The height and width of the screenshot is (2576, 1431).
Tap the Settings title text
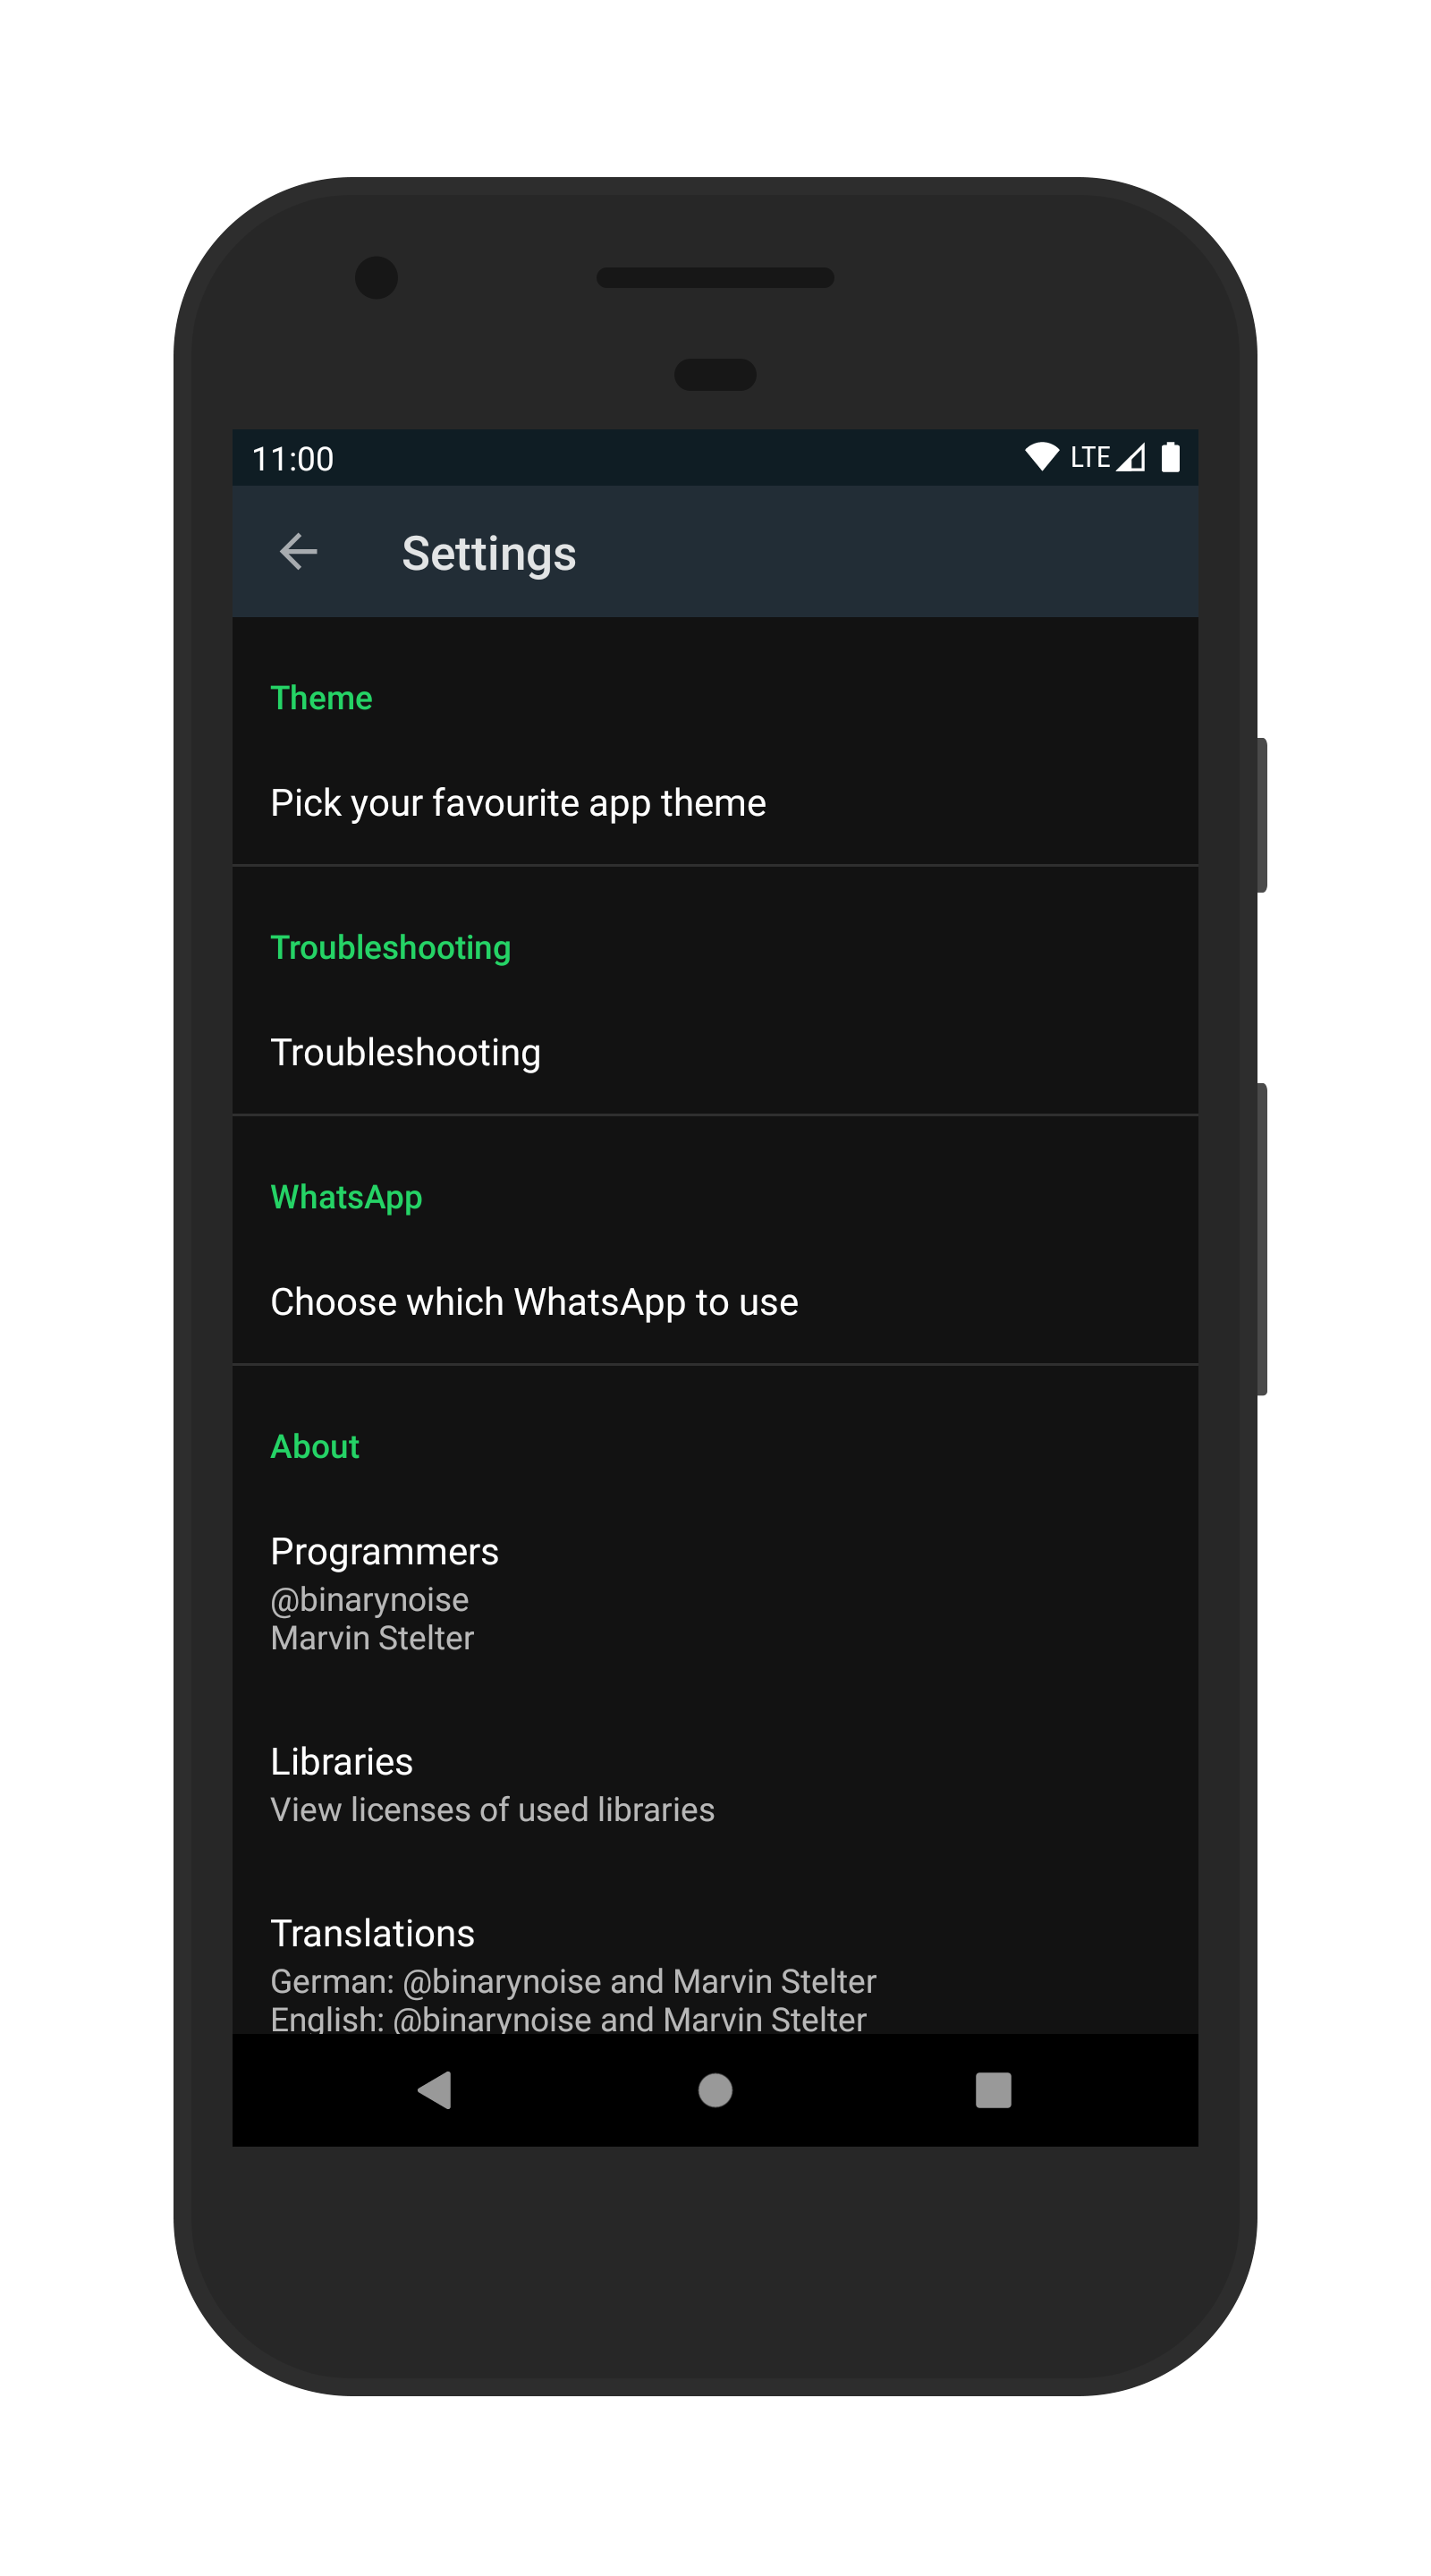tap(489, 554)
